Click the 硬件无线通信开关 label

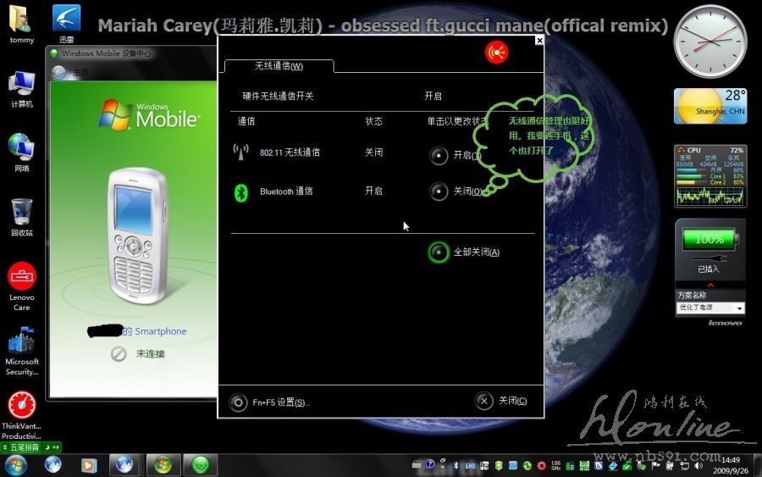[x=278, y=97]
